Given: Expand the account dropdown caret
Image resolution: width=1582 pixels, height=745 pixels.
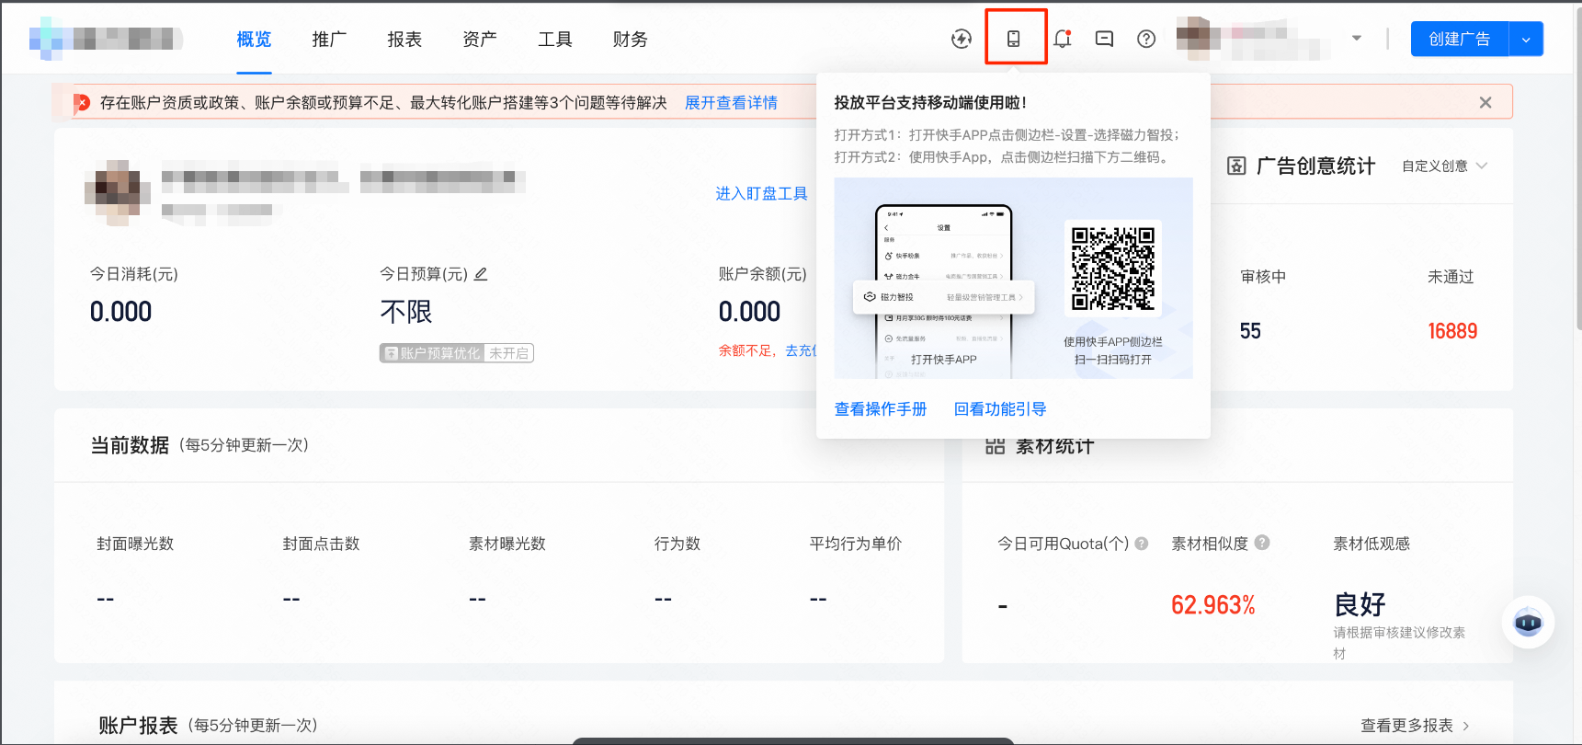Looking at the screenshot, I should [x=1357, y=39].
